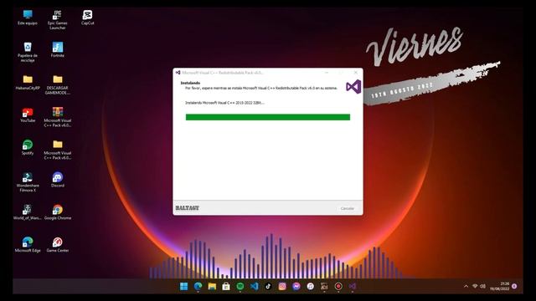Close the Visual C++ Redistributable installer window

click(x=355, y=73)
